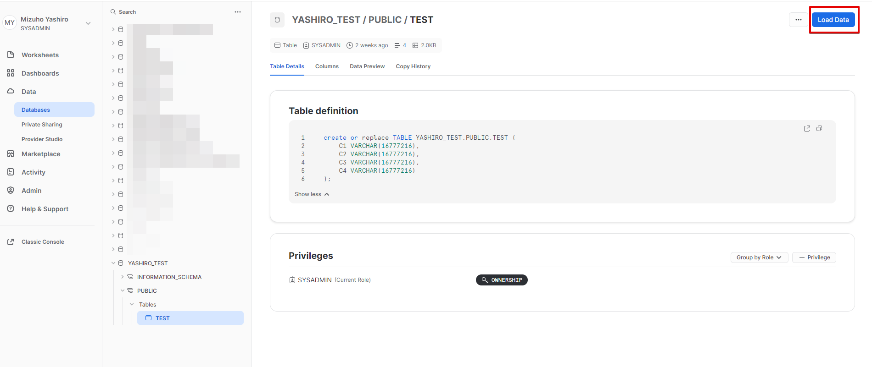Image resolution: width=872 pixels, height=367 pixels.
Task: Open table definition in a worksheet icon
Action: [x=807, y=129]
